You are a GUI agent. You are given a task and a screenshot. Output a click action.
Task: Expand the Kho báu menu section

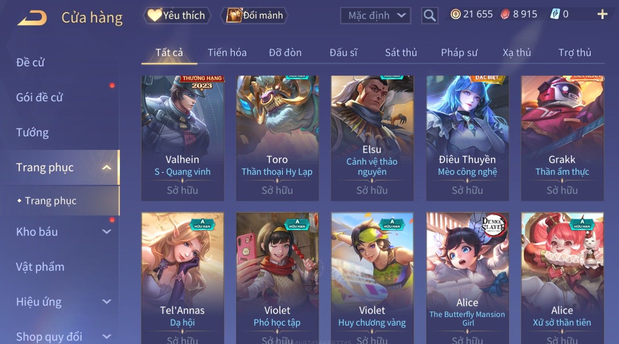(x=107, y=232)
